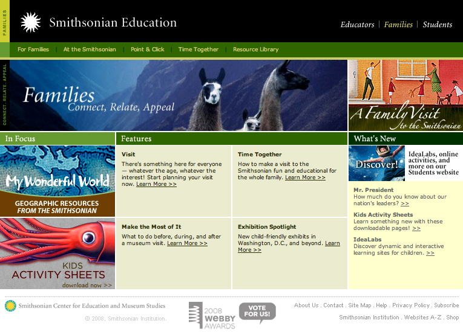
Task: Click Learn More under Time Together feature
Action: click(x=305, y=177)
